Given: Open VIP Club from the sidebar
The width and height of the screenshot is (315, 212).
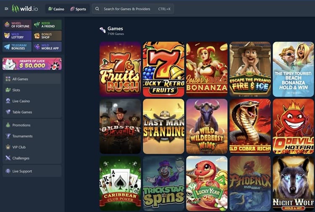Looking at the screenshot, I should point(32,147).
